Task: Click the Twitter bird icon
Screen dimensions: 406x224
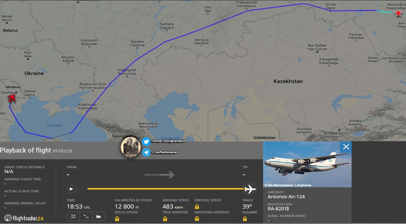Action: (146, 142)
